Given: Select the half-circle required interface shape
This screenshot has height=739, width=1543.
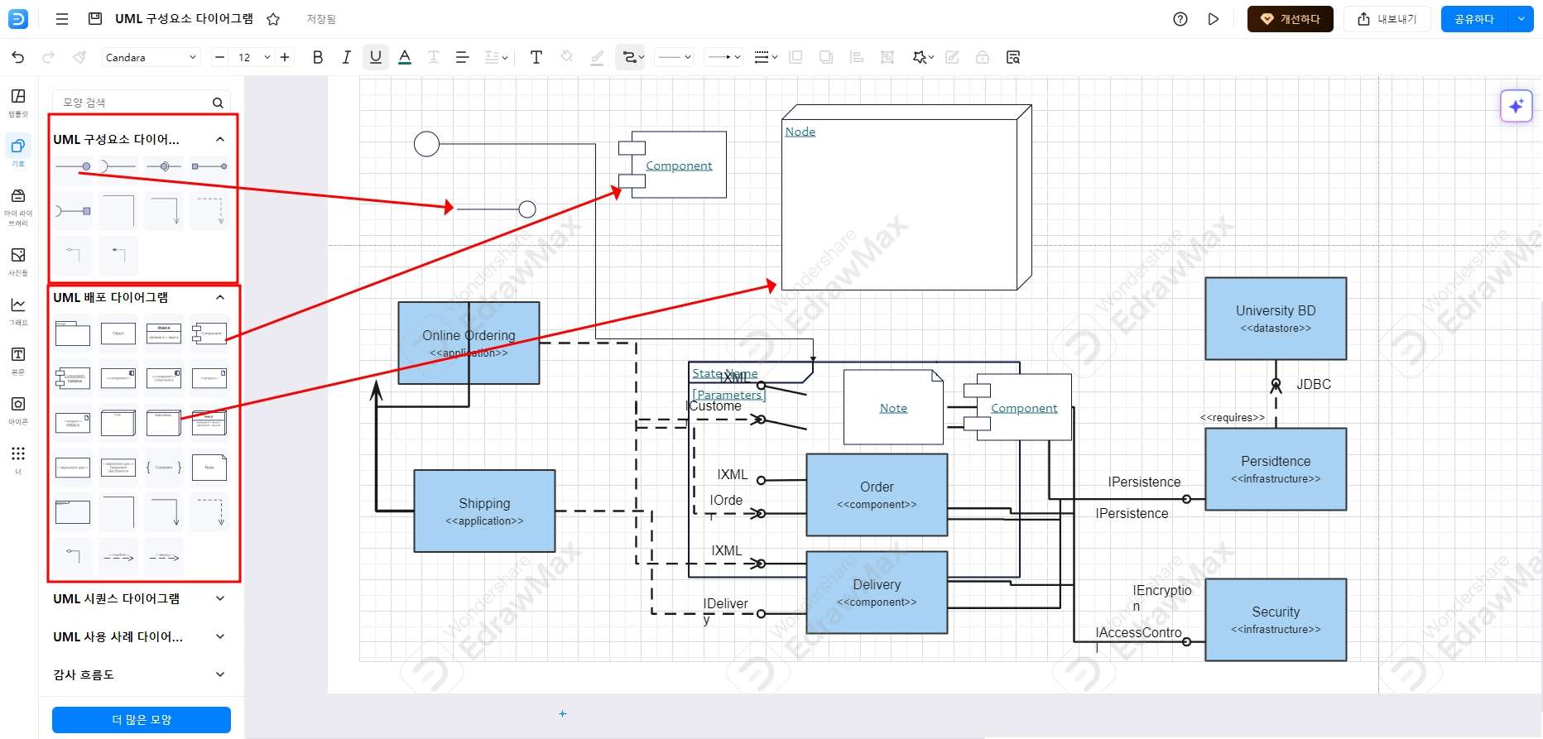Looking at the screenshot, I should click(x=118, y=166).
